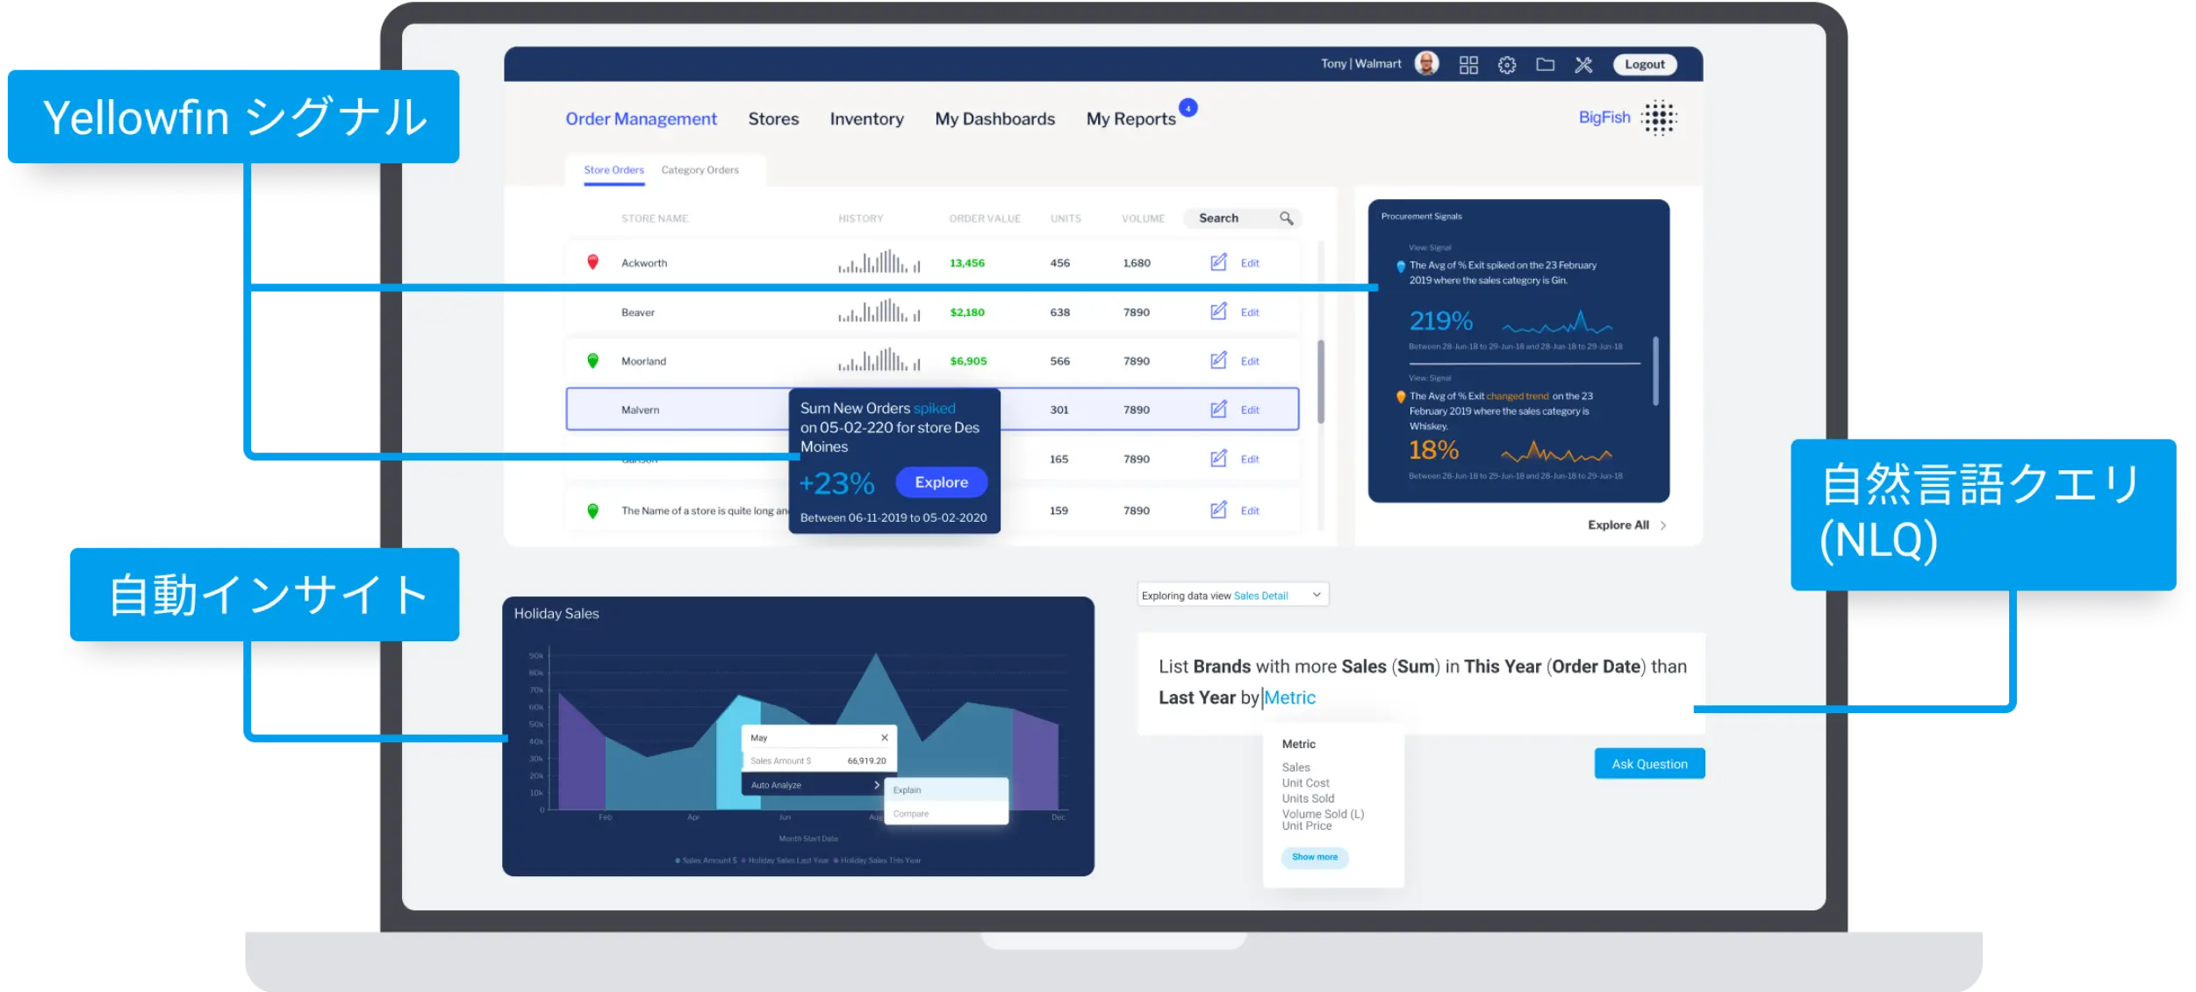Click the crossed tools icon in header
The image size is (2196, 992).
tap(1583, 65)
